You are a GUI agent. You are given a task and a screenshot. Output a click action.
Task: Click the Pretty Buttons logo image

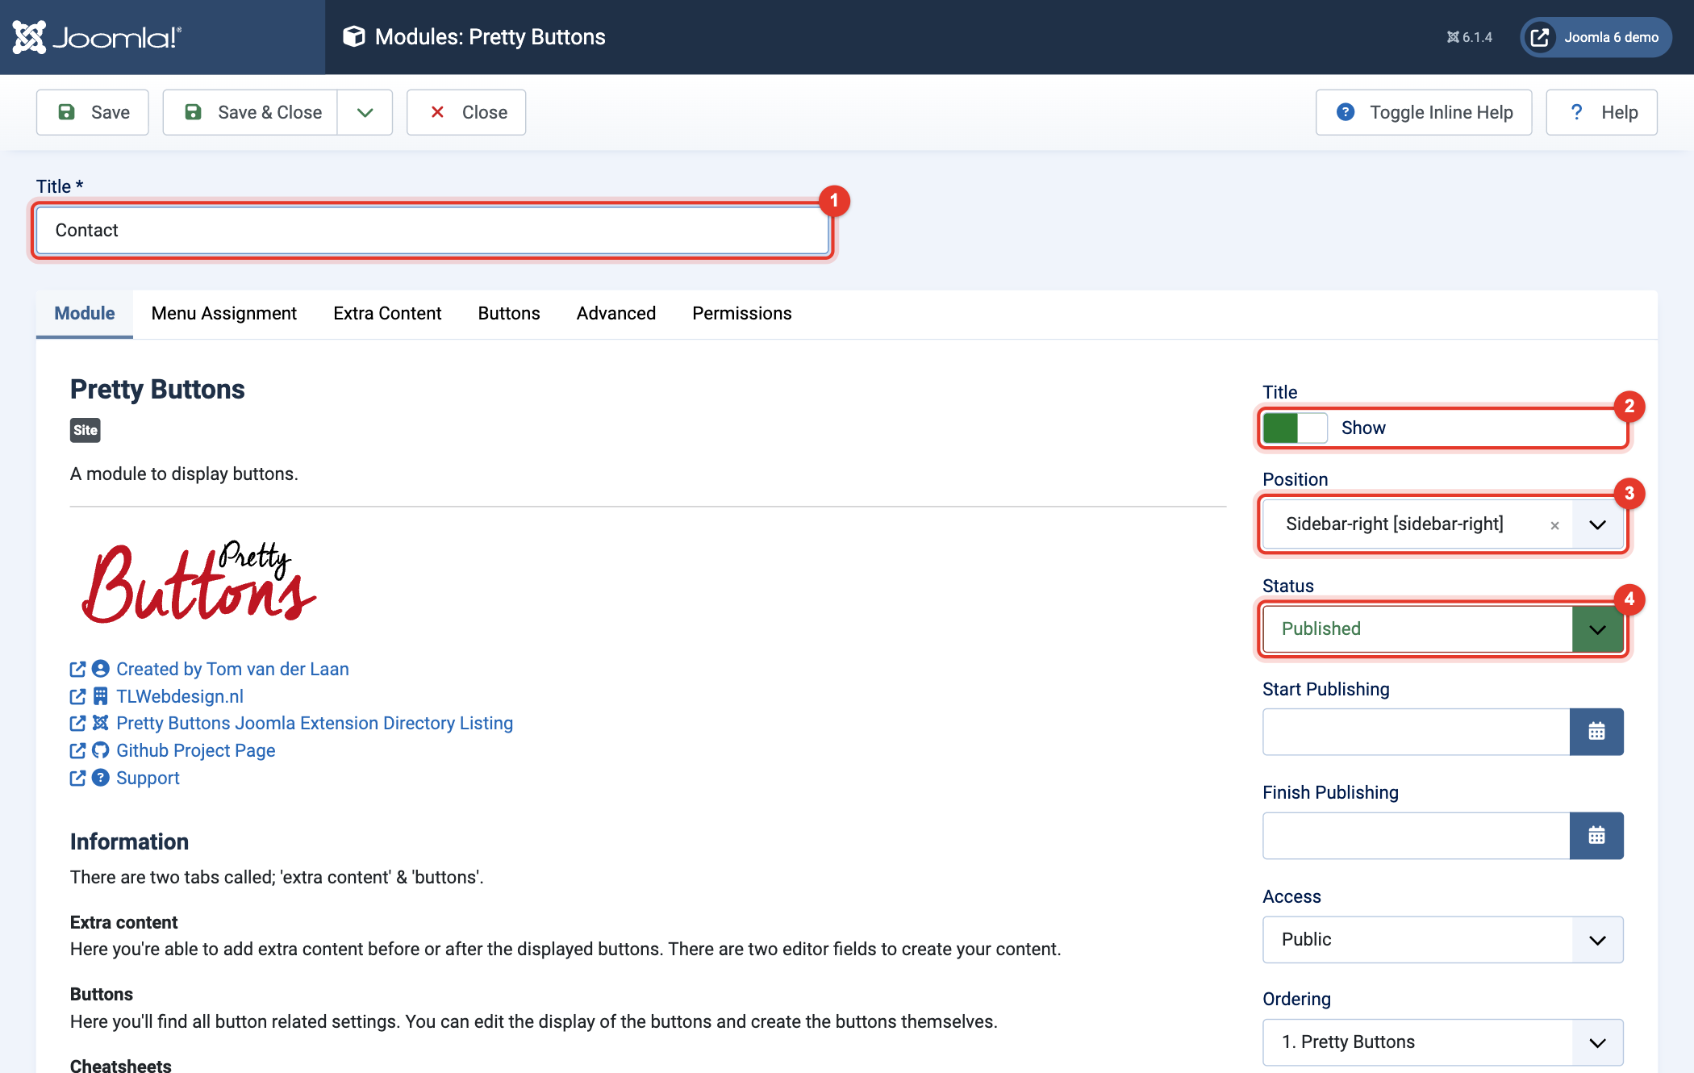click(x=199, y=582)
